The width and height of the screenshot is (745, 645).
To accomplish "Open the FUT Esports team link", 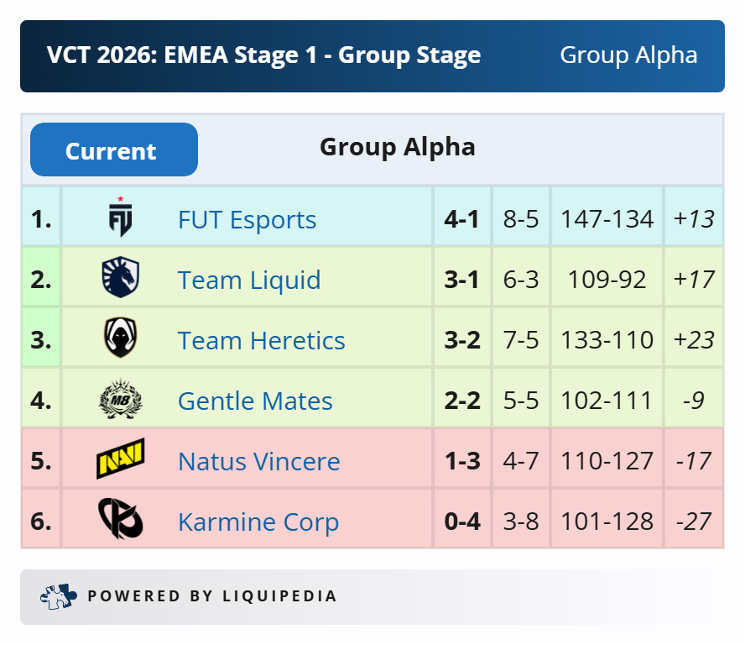I will [x=247, y=220].
